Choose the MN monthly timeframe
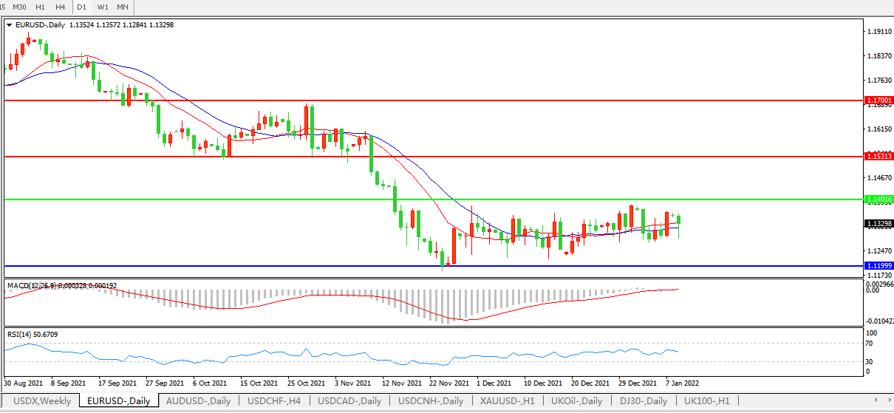Image resolution: width=894 pixels, height=413 pixels. (123, 7)
